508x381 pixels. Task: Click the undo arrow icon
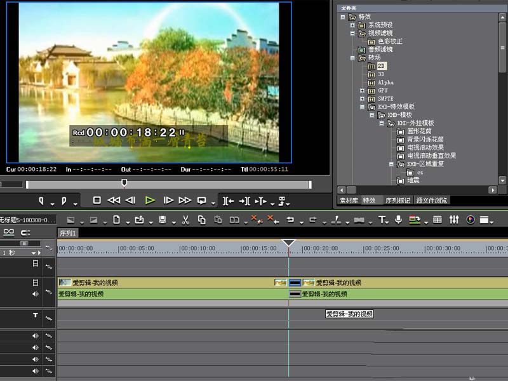point(290,220)
